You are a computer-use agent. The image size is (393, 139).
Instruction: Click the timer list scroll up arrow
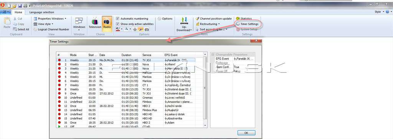(x=205, y=54)
